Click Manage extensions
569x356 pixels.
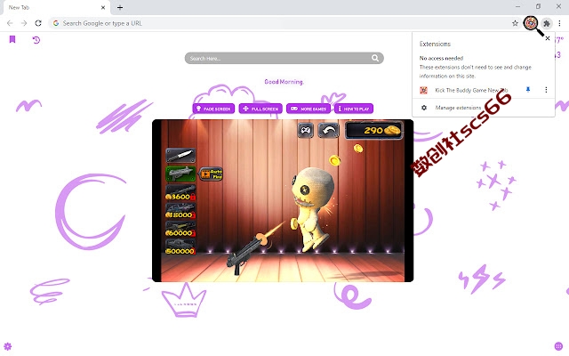(458, 108)
